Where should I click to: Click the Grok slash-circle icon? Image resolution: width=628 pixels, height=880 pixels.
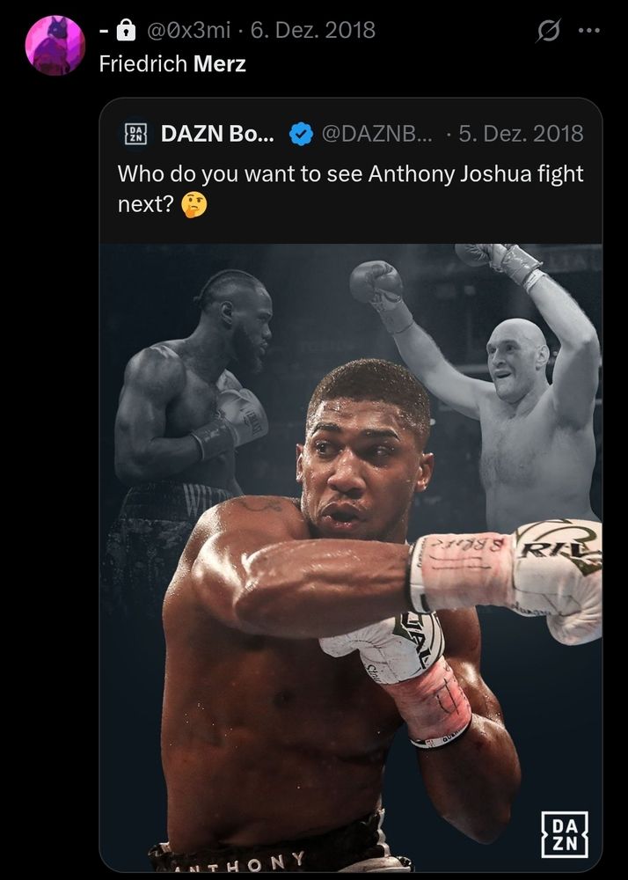coord(548,31)
